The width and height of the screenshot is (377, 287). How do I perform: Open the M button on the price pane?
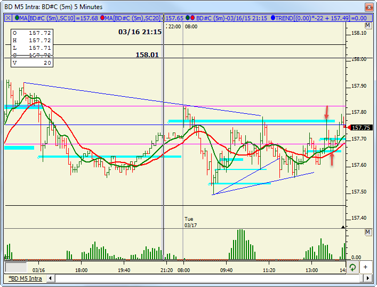(x=367, y=26)
